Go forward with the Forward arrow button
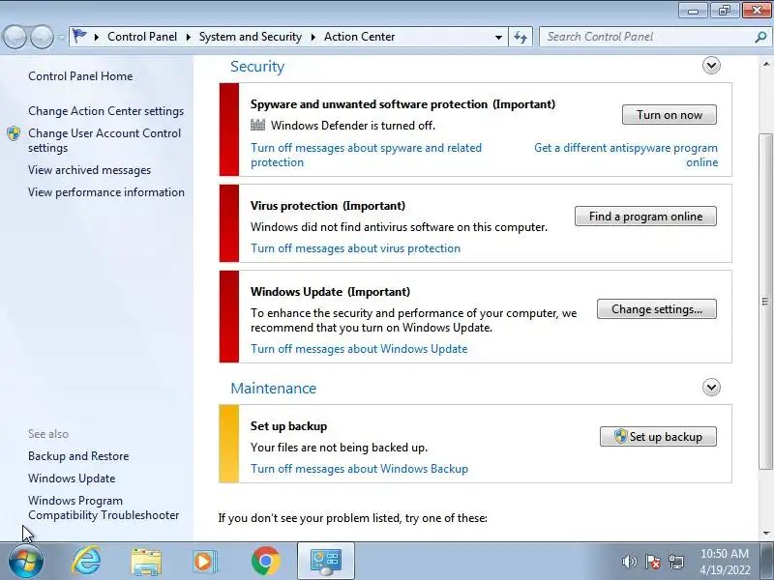774x580 pixels. pos(42,37)
